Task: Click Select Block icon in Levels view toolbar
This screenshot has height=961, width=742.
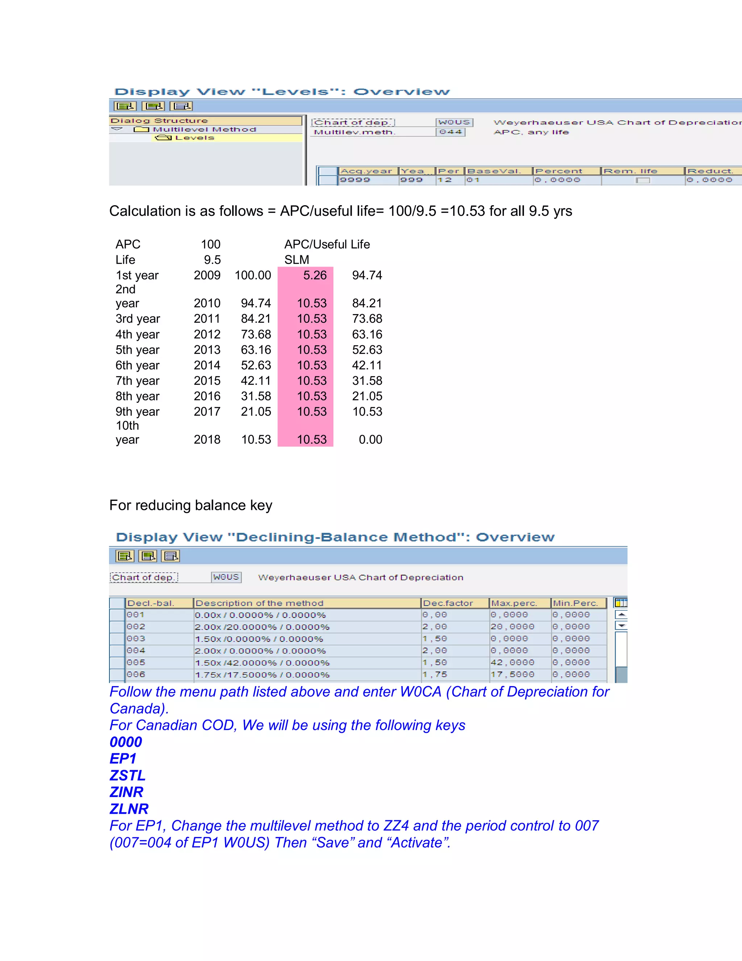Action: tap(153, 106)
